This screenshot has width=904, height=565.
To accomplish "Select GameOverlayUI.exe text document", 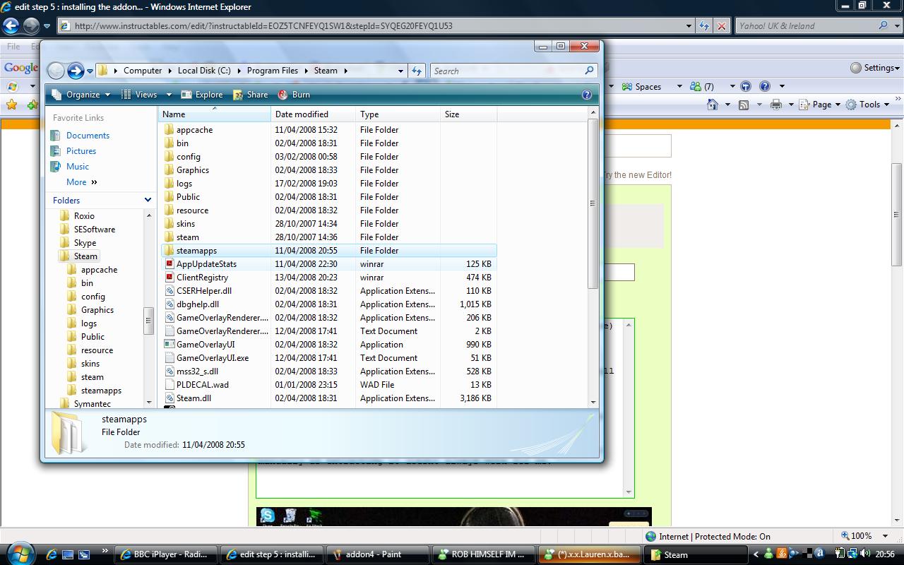I will [213, 358].
